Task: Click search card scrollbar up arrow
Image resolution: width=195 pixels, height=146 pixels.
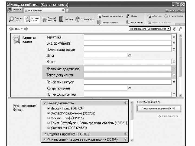Action: point(180,36)
